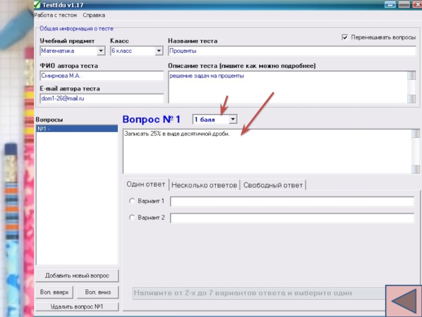Click the 'Название теста' field containing Проценты
Image resolution: width=422 pixels, height=317 pixels.
pos(292,51)
